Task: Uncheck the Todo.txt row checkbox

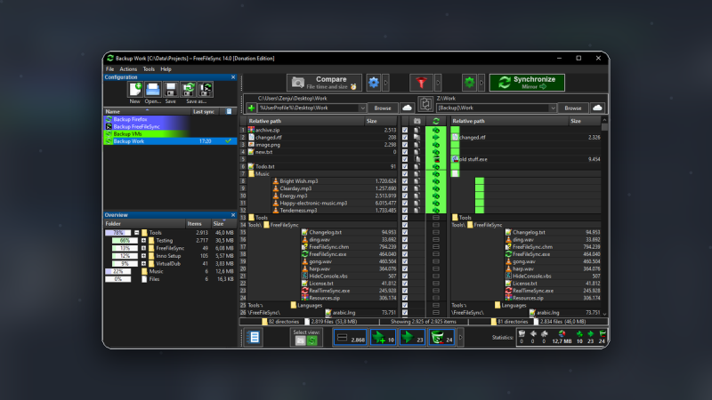Action: tap(405, 166)
